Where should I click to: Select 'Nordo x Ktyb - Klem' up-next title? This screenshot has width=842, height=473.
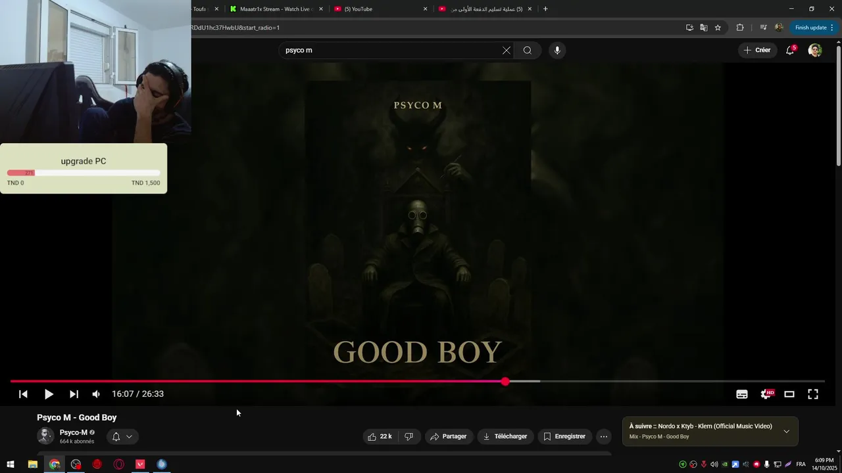pos(715,426)
